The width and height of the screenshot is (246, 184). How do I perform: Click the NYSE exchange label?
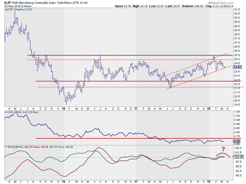tap(84, 3)
